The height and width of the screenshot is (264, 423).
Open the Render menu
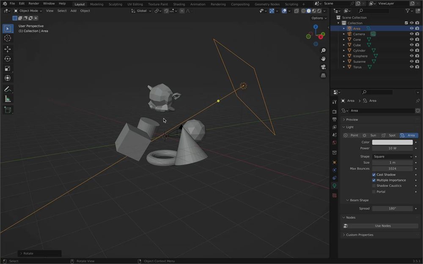[34, 3]
